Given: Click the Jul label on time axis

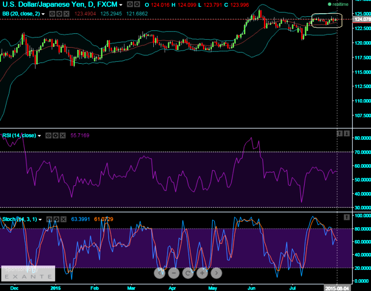Looking at the screenshot, I should 293,288.
